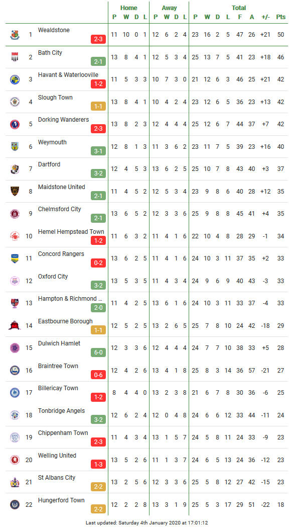The image size is (298, 529).
Task: Open Slough Town's 1-1 result badge
Action: click(x=98, y=106)
